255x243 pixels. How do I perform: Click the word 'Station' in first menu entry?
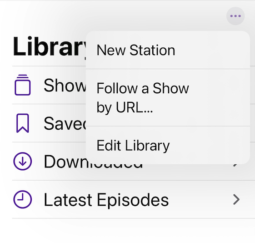(x=152, y=50)
